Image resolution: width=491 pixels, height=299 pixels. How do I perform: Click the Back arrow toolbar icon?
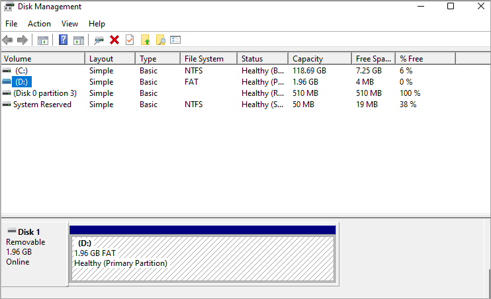tap(7, 40)
